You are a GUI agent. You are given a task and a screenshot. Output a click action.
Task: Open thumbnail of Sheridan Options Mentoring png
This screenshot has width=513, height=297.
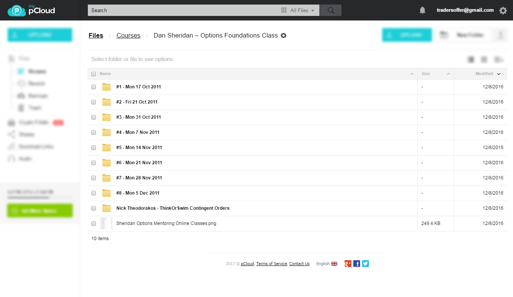(x=106, y=223)
